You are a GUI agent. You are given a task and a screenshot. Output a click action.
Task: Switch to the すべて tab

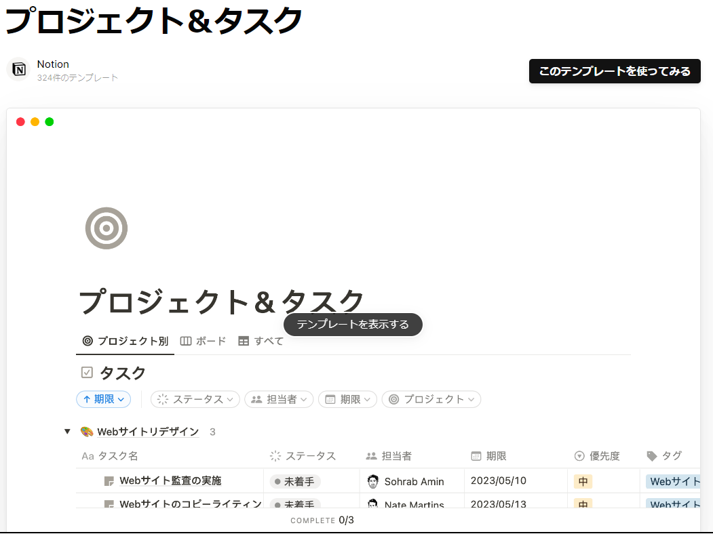[x=261, y=341]
